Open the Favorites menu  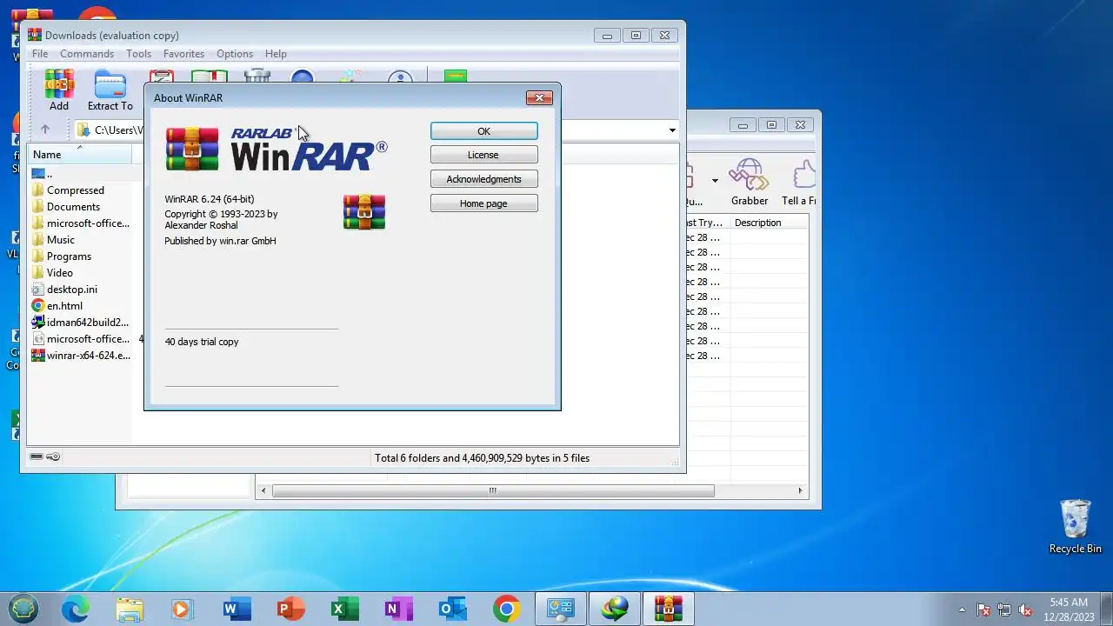point(183,54)
